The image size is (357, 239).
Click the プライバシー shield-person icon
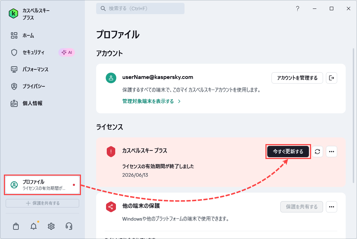tap(14, 86)
